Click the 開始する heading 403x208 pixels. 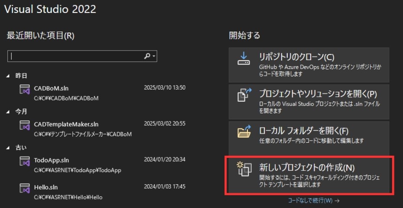(x=244, y=35)
